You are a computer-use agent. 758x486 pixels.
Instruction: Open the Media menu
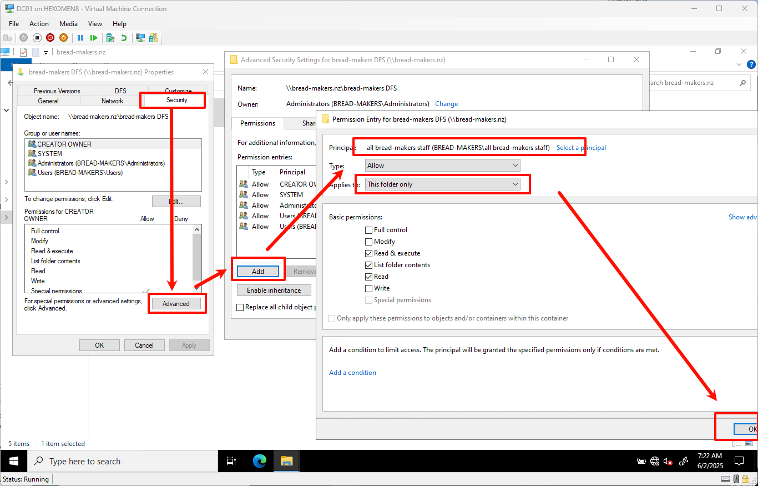pos(69,24)
